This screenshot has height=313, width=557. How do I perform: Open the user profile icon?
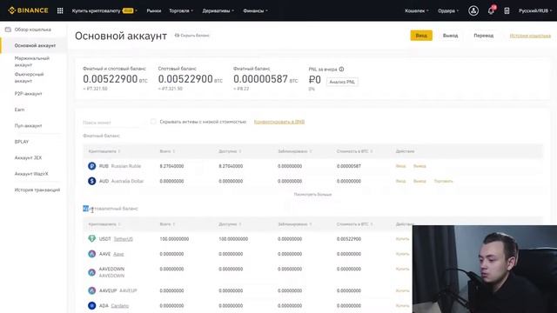pyautogui.click(x=473, y=10)
